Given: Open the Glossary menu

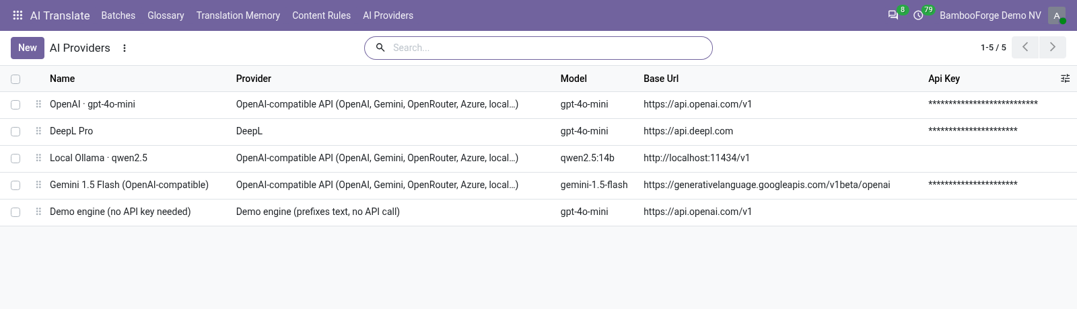Looking at the screenshot, I should pos(166,15).
